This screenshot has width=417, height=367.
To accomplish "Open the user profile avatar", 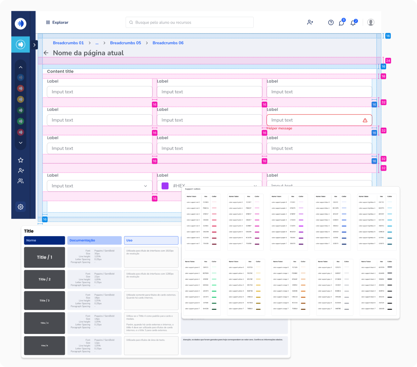I will [371, 22].
